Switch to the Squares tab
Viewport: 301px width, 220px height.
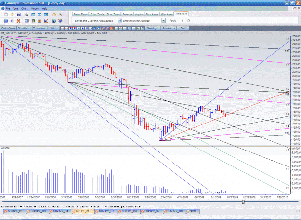point(127,14)
